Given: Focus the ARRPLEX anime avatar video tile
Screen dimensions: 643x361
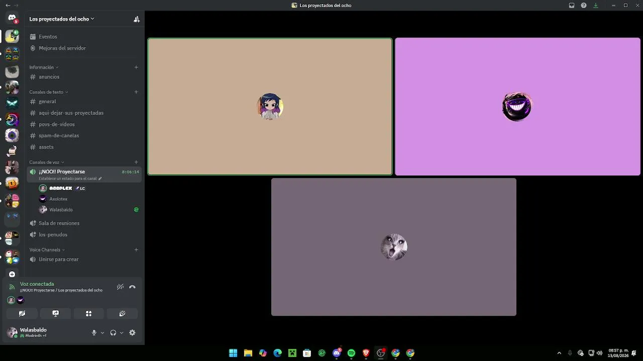Looking at the screenshot, I should tap(270, 107).
